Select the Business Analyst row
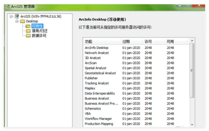This screenshot has width=209, height=131. click(136, 99)
